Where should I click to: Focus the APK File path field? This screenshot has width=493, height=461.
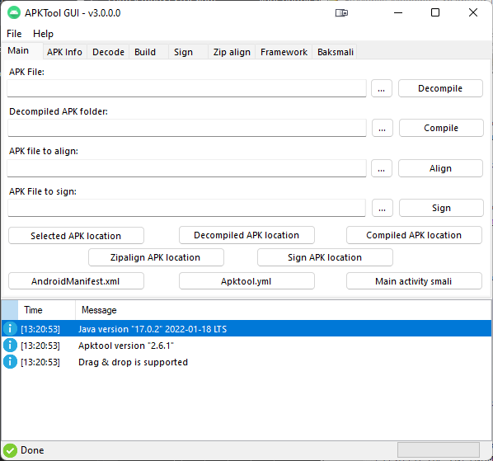[x=187, y=88]
